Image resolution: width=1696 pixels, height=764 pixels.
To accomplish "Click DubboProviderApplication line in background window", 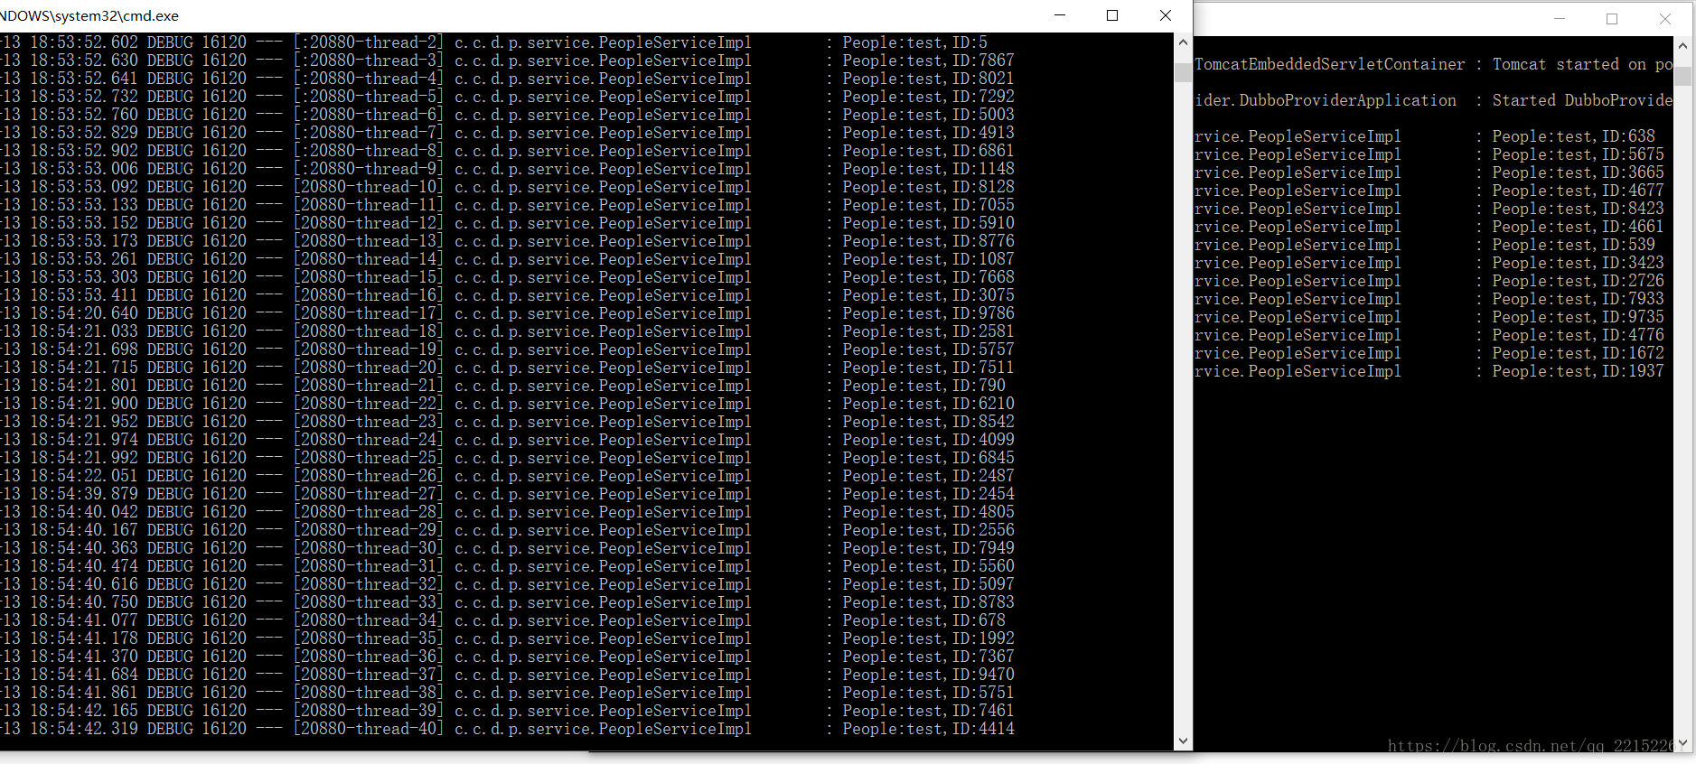I will (x=1433, y=100).
